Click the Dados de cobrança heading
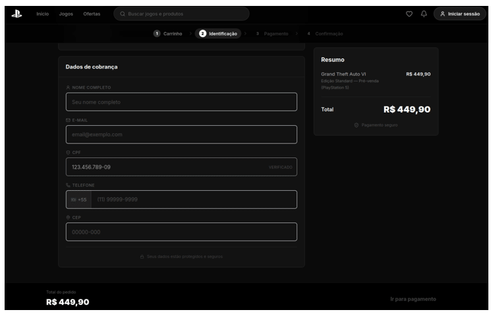 [x=92, y=67]
